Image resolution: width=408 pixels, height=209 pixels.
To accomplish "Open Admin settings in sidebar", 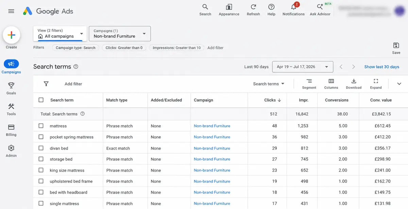I will pos(11,151).
